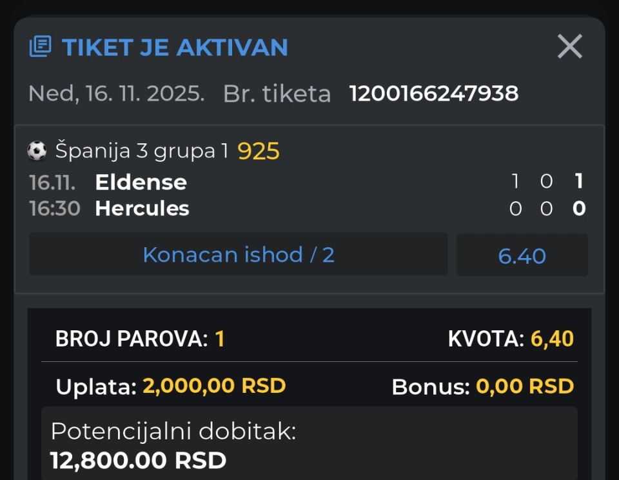Select ticket number 1200166247938

(x=434, y=94)
